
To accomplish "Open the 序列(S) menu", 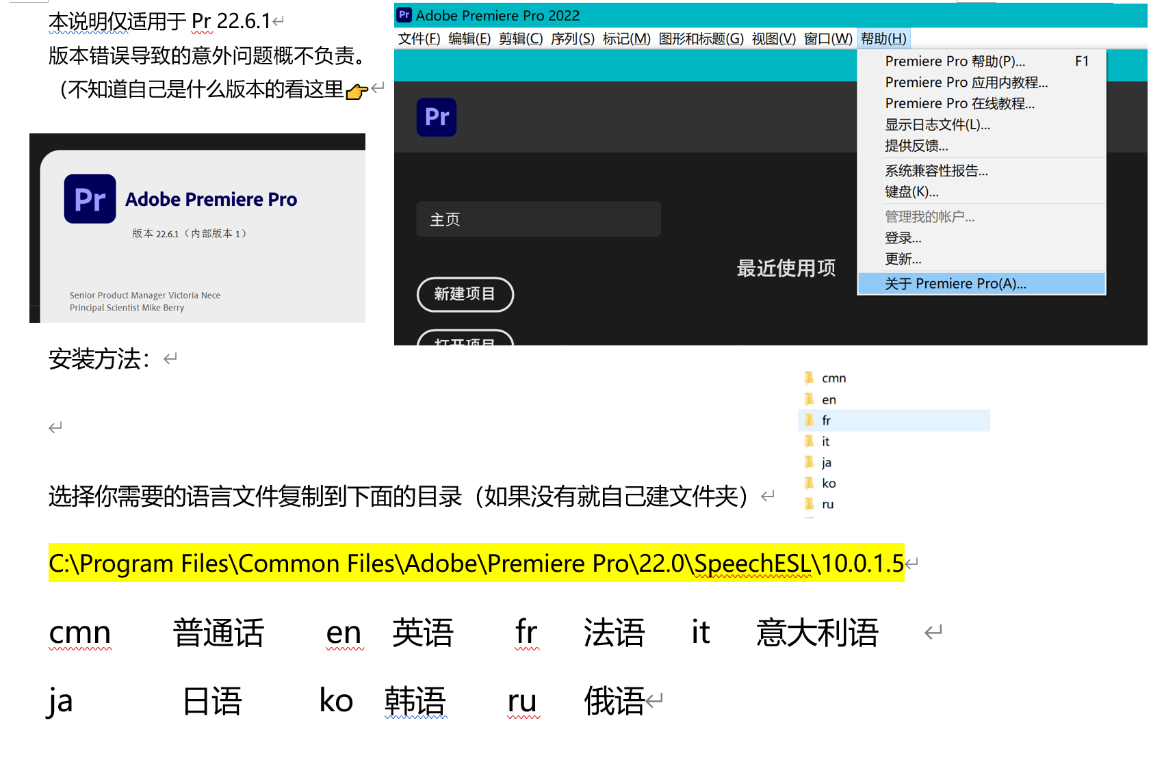I will (573, 39).
